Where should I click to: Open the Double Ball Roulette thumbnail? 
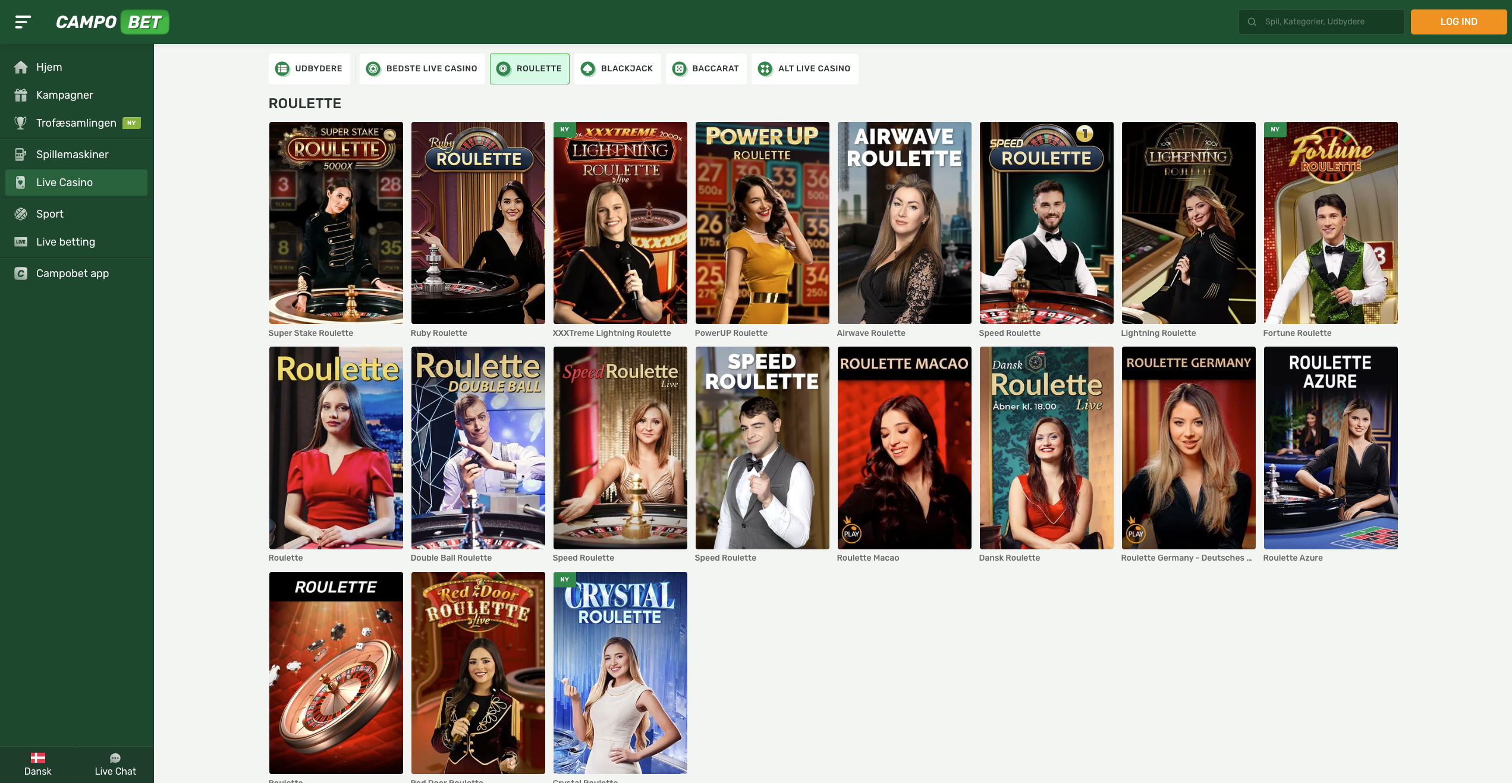(x=478, y=448)
